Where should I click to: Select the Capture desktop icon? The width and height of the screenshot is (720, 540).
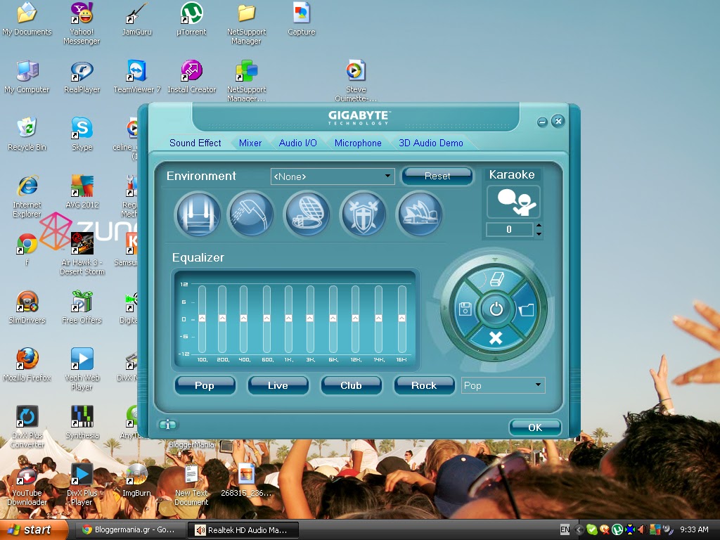301,19
